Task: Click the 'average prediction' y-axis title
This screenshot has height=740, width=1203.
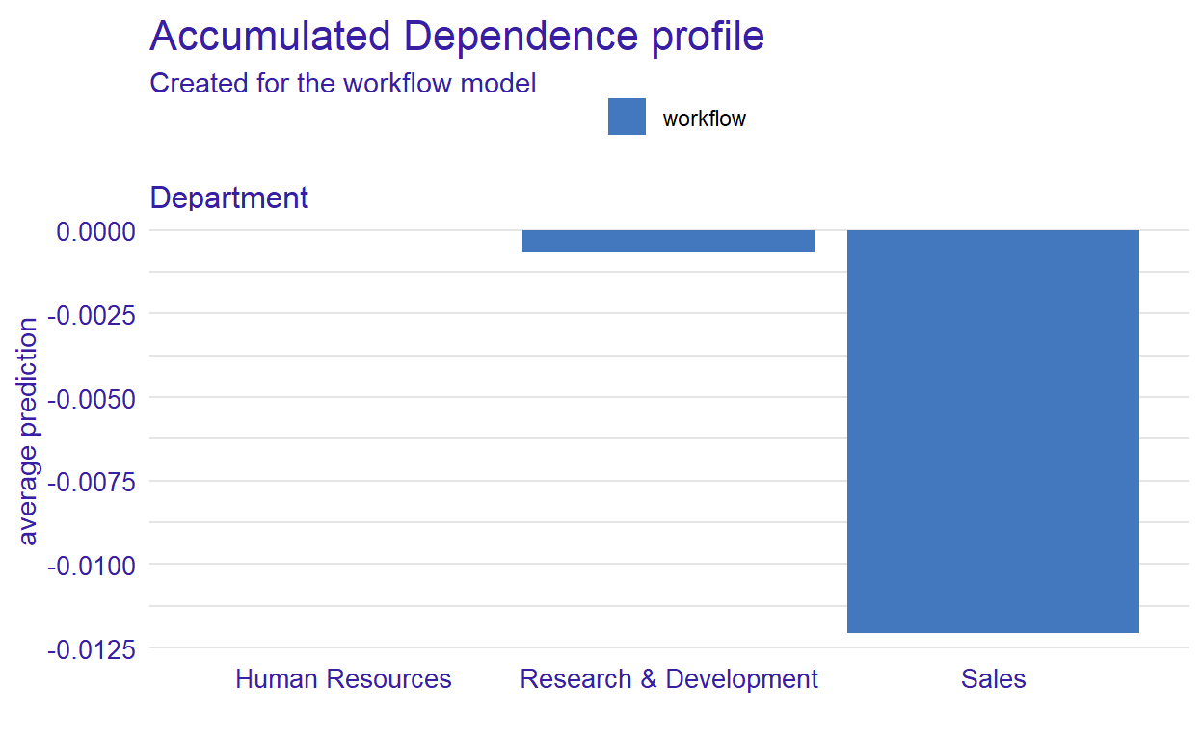Action: (x=28, y=432)
